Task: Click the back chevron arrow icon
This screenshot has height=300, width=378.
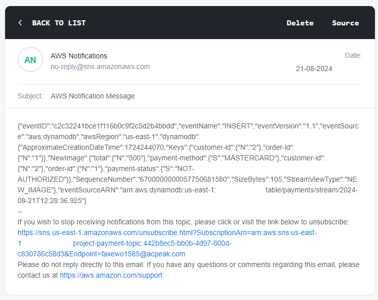Action: tap(20, 23)
